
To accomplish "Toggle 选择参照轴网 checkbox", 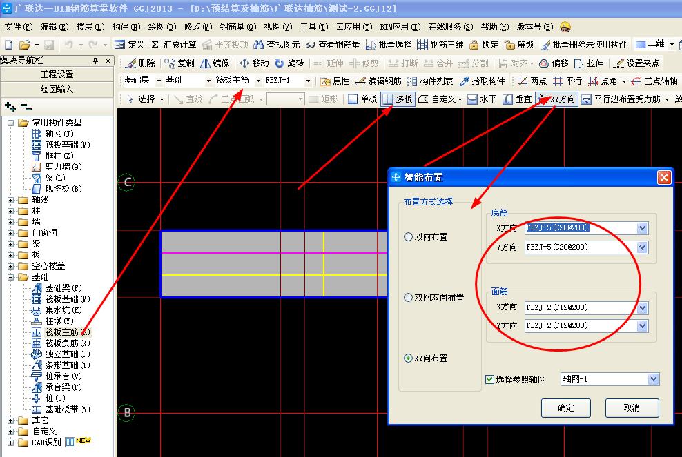I will [489, 380].
